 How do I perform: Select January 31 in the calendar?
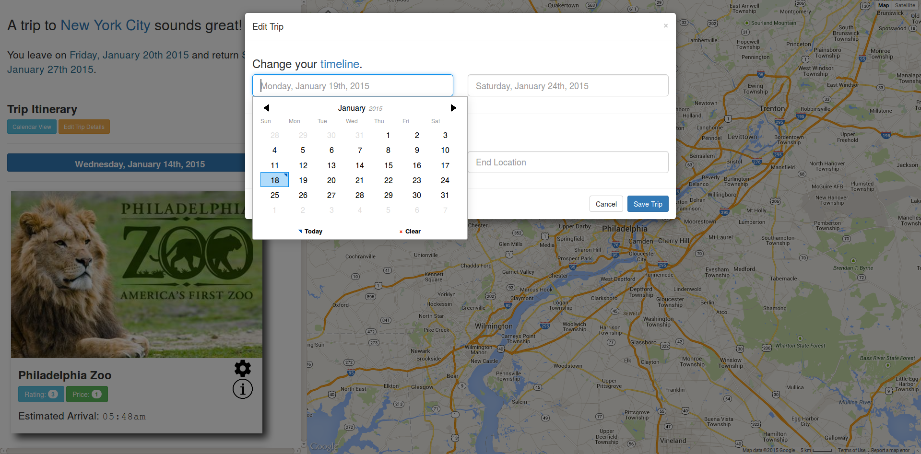pyautogui.click(x=445, y=195)
